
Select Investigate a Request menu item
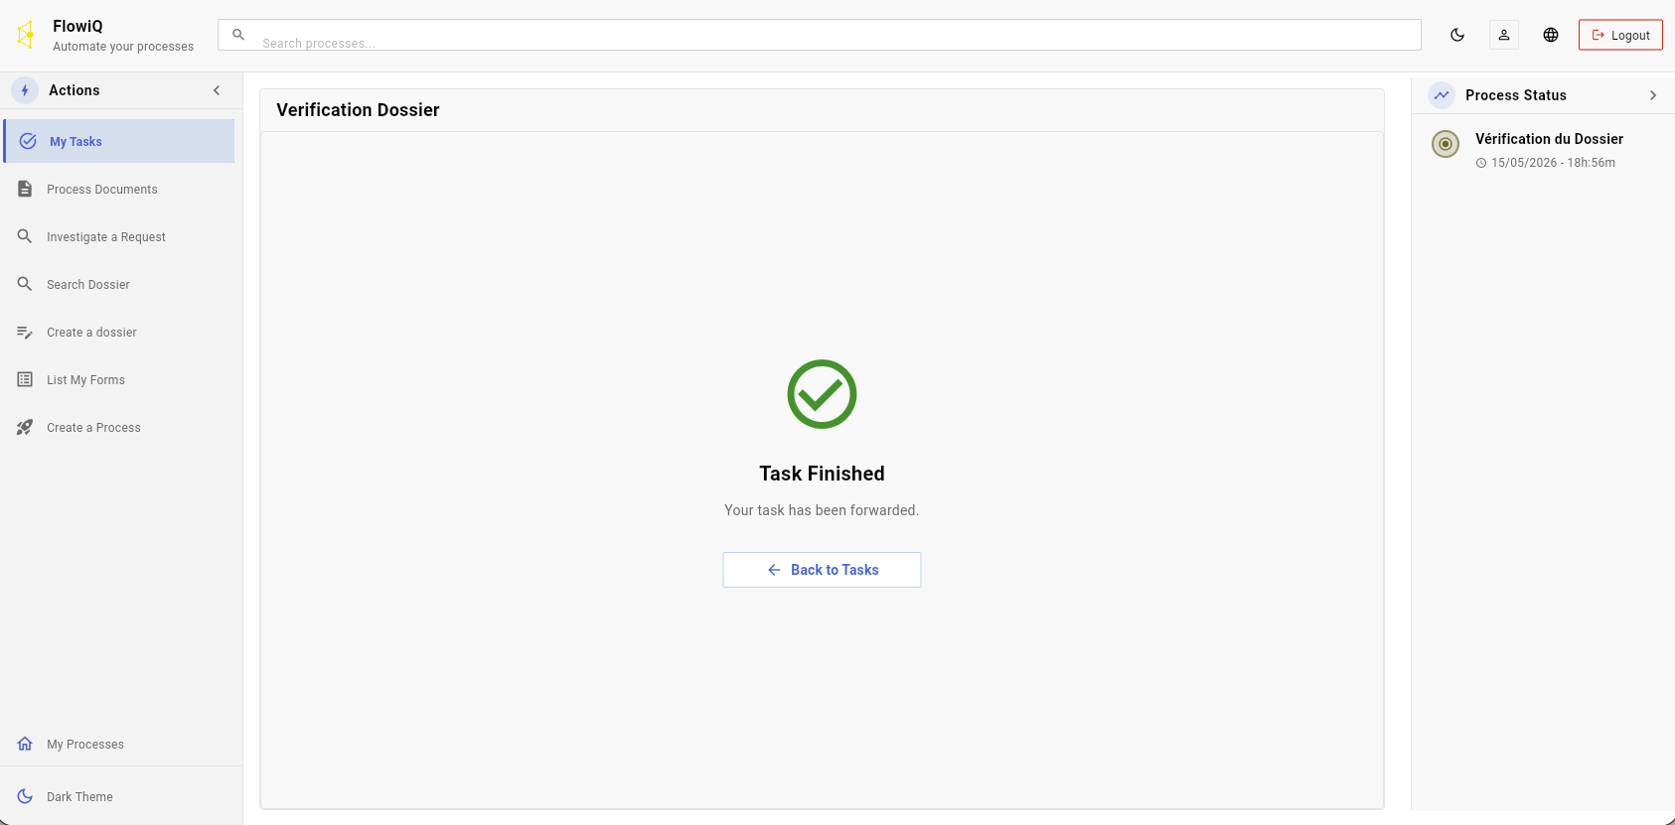119,236
